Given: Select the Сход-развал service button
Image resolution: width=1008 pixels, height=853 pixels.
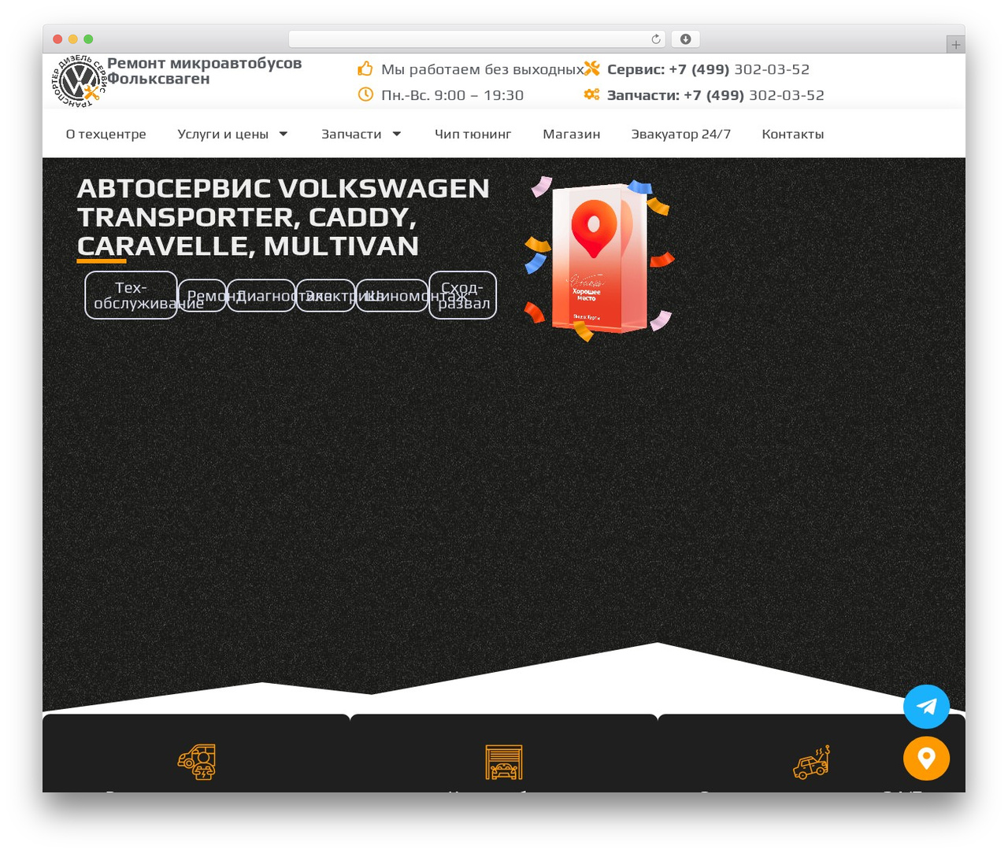Looking at the screenshot, I should pyautogui.click(x=462, y=295).
